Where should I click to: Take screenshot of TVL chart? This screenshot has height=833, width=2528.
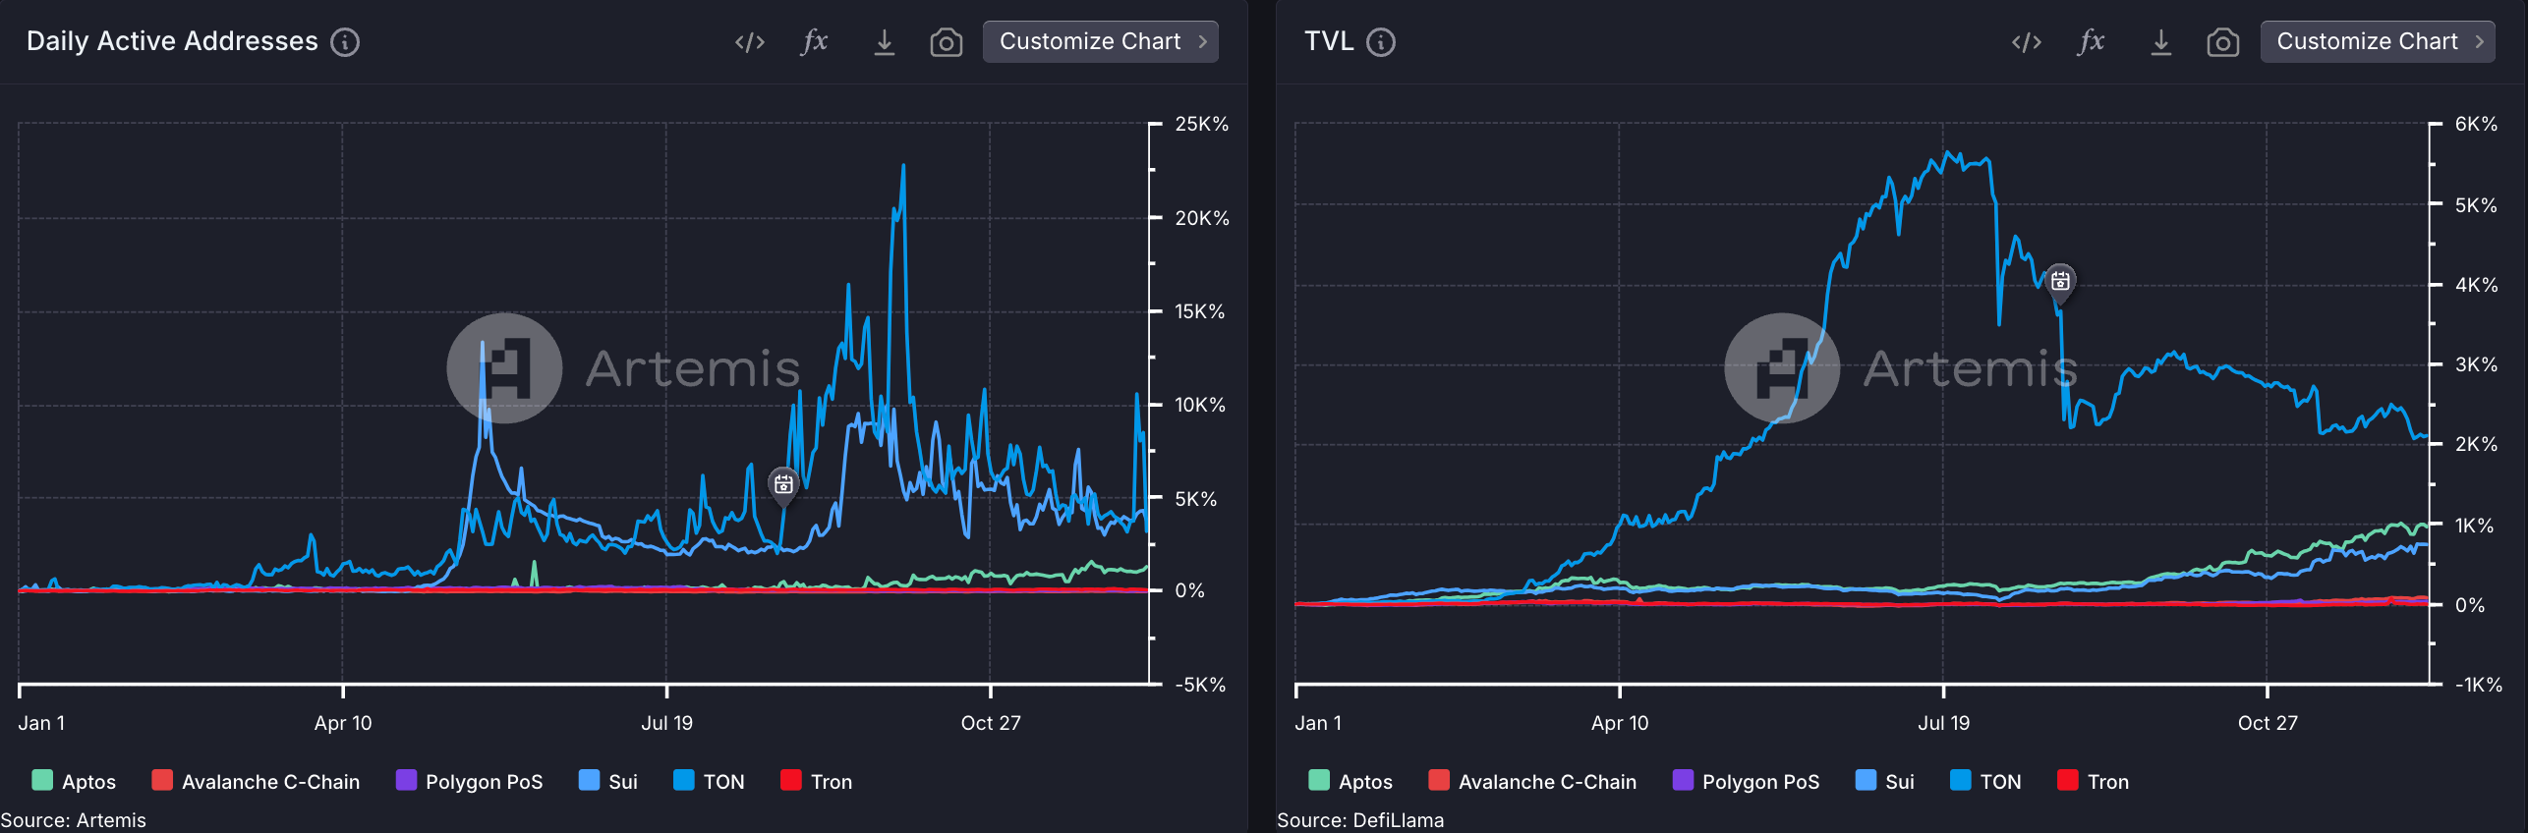tap(2222, 42)
